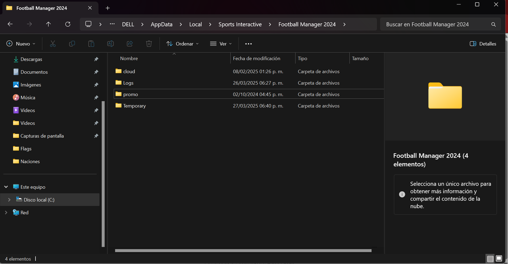The height and width of the screenshot is (264, 508).
Task: Open Música in the sidebar
Action: click(28, 97)
